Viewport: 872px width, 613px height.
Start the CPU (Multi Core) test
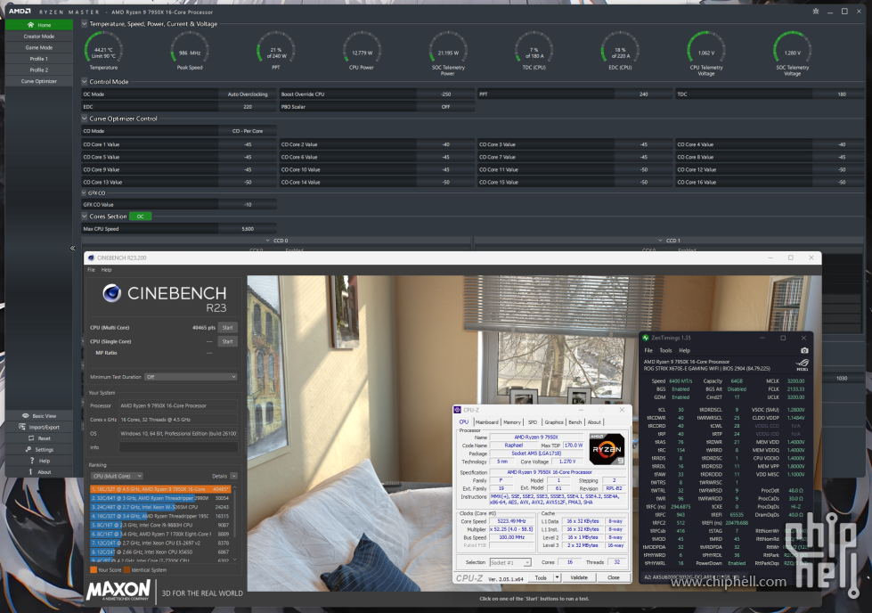227,328
